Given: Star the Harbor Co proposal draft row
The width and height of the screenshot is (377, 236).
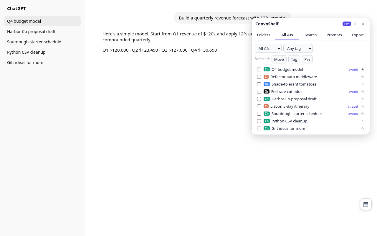Looking at the screenshot, I should click(x=363, y=99).
